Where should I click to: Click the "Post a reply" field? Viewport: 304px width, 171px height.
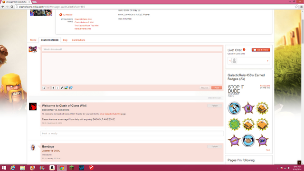pyautogui.click(x=132, y=133)
